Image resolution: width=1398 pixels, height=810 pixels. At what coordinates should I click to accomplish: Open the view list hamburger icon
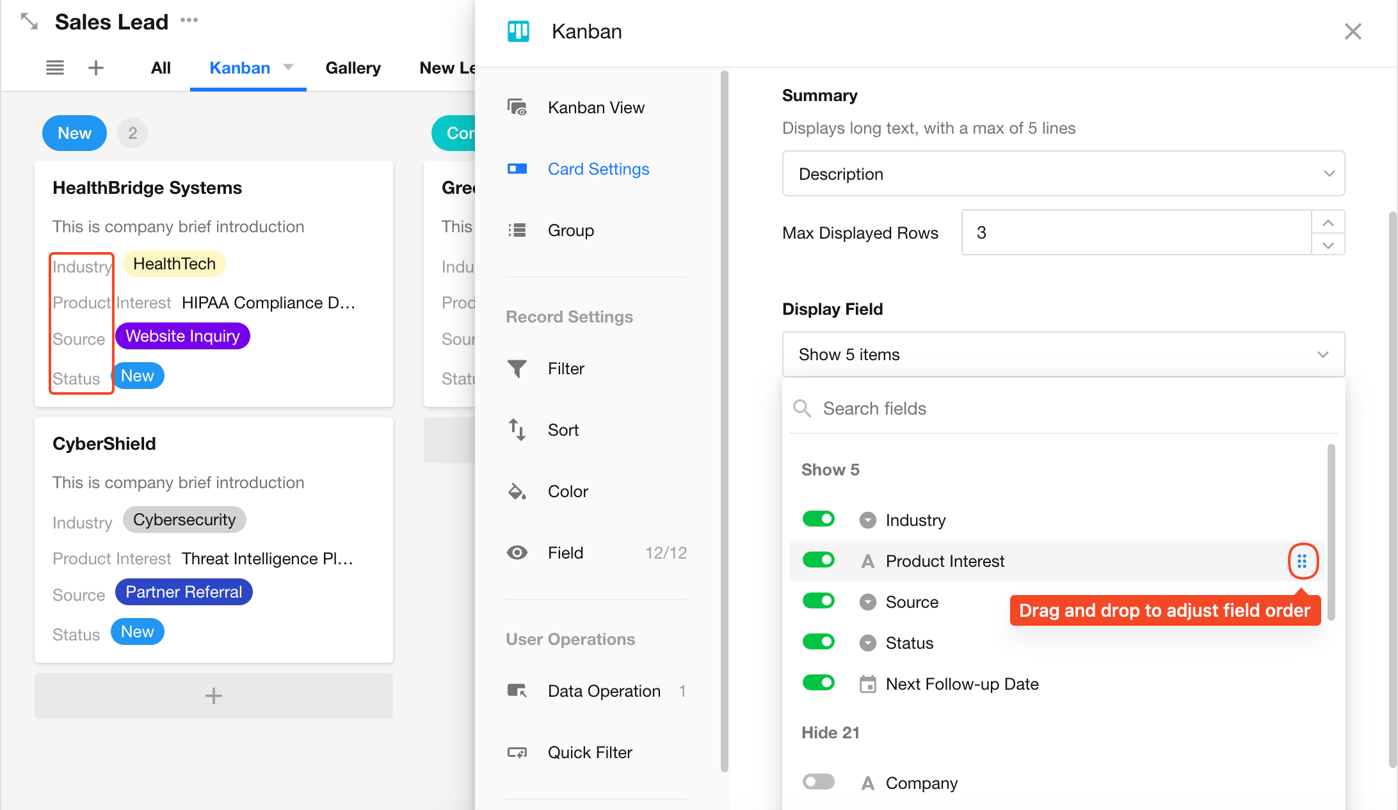tap(55, 68)
